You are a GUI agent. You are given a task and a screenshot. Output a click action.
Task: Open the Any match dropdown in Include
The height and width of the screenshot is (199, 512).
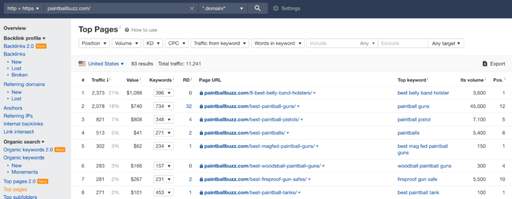367,43
